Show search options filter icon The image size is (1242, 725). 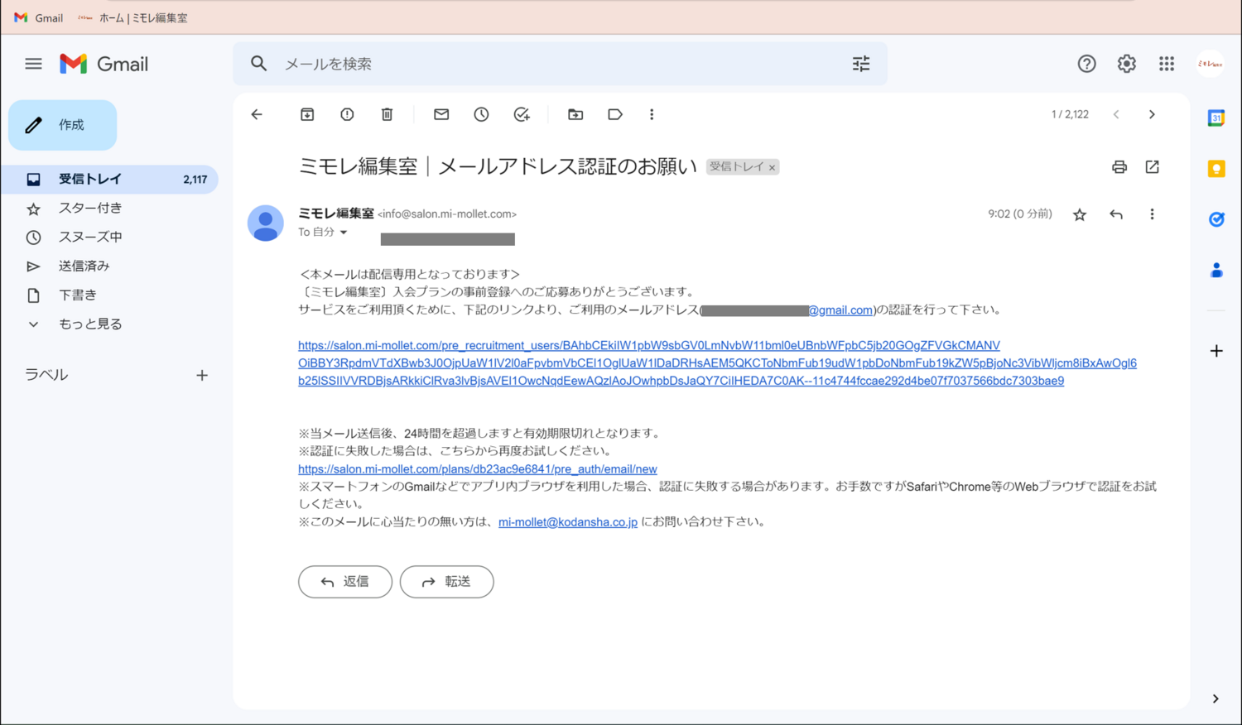(x=861, y=64)
